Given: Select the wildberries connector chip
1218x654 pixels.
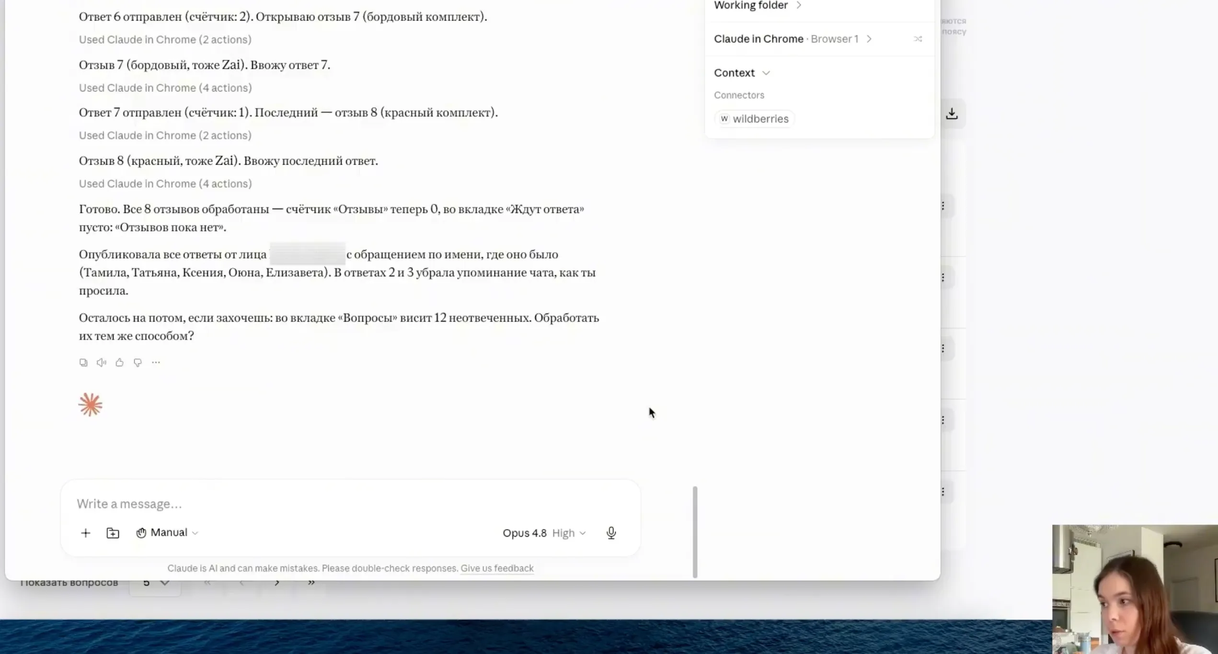Looking at the screenshot, I should pos(754,119).
